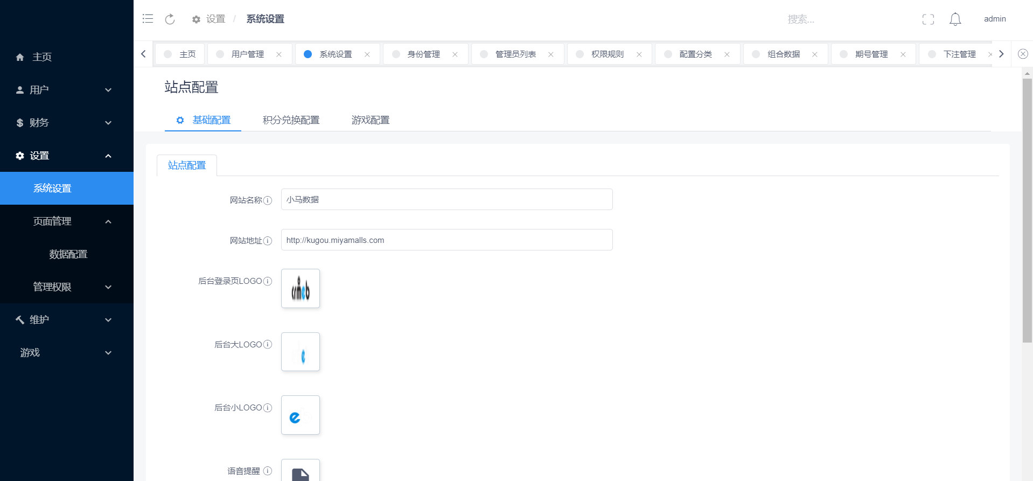
Task: Click the refresh page icon
Action: click(x=170, y=19)
